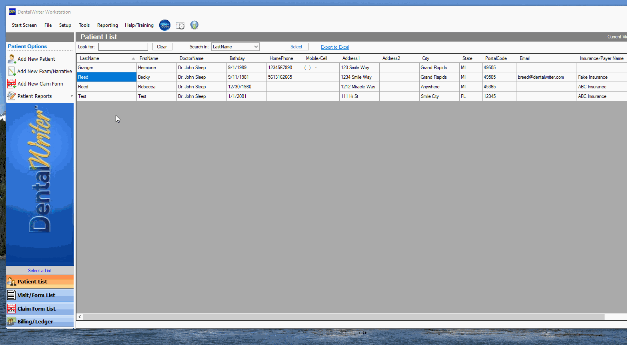This screenshot has height=345, width=627.
Task: Click inside the Look for search box
Action: pos(123,46)
